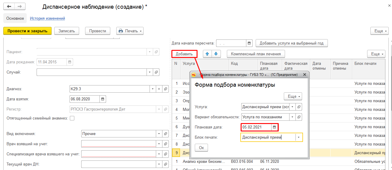Viewport: 392px width, 170px height.
Task: Open calendar for Дата начала пересчета
Action: click(x=249, y=43)
